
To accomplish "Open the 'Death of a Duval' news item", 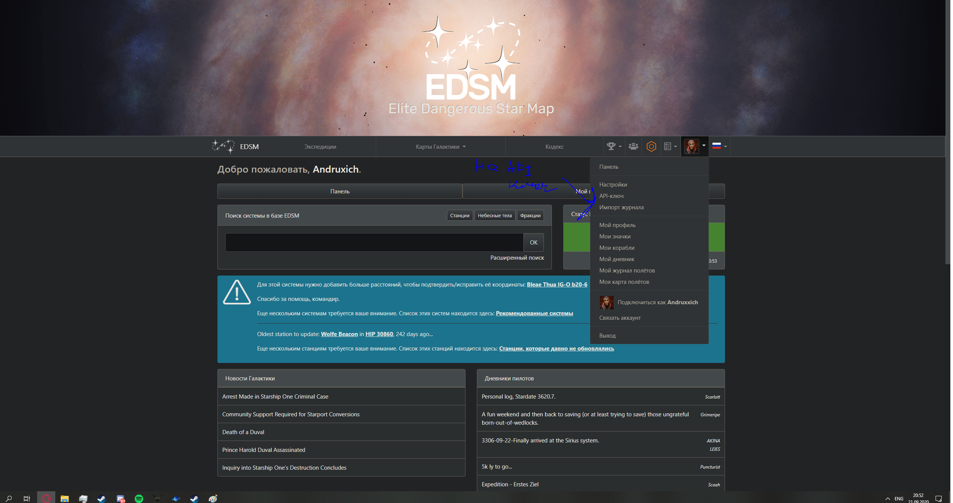I will [x=243, y=432].
